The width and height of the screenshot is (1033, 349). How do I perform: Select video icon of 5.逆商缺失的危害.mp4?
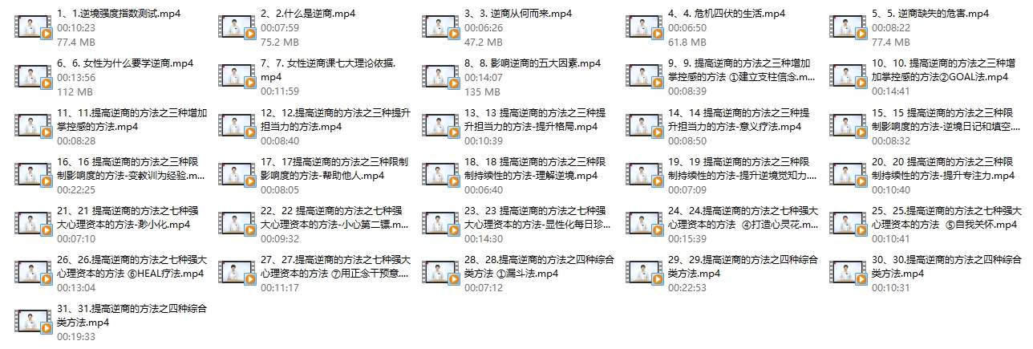(x=848, y=28)
